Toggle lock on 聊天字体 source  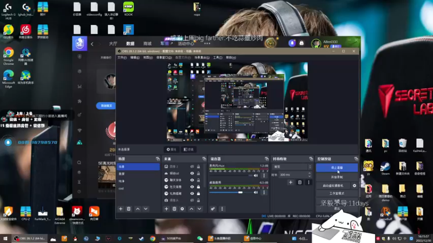198,180
